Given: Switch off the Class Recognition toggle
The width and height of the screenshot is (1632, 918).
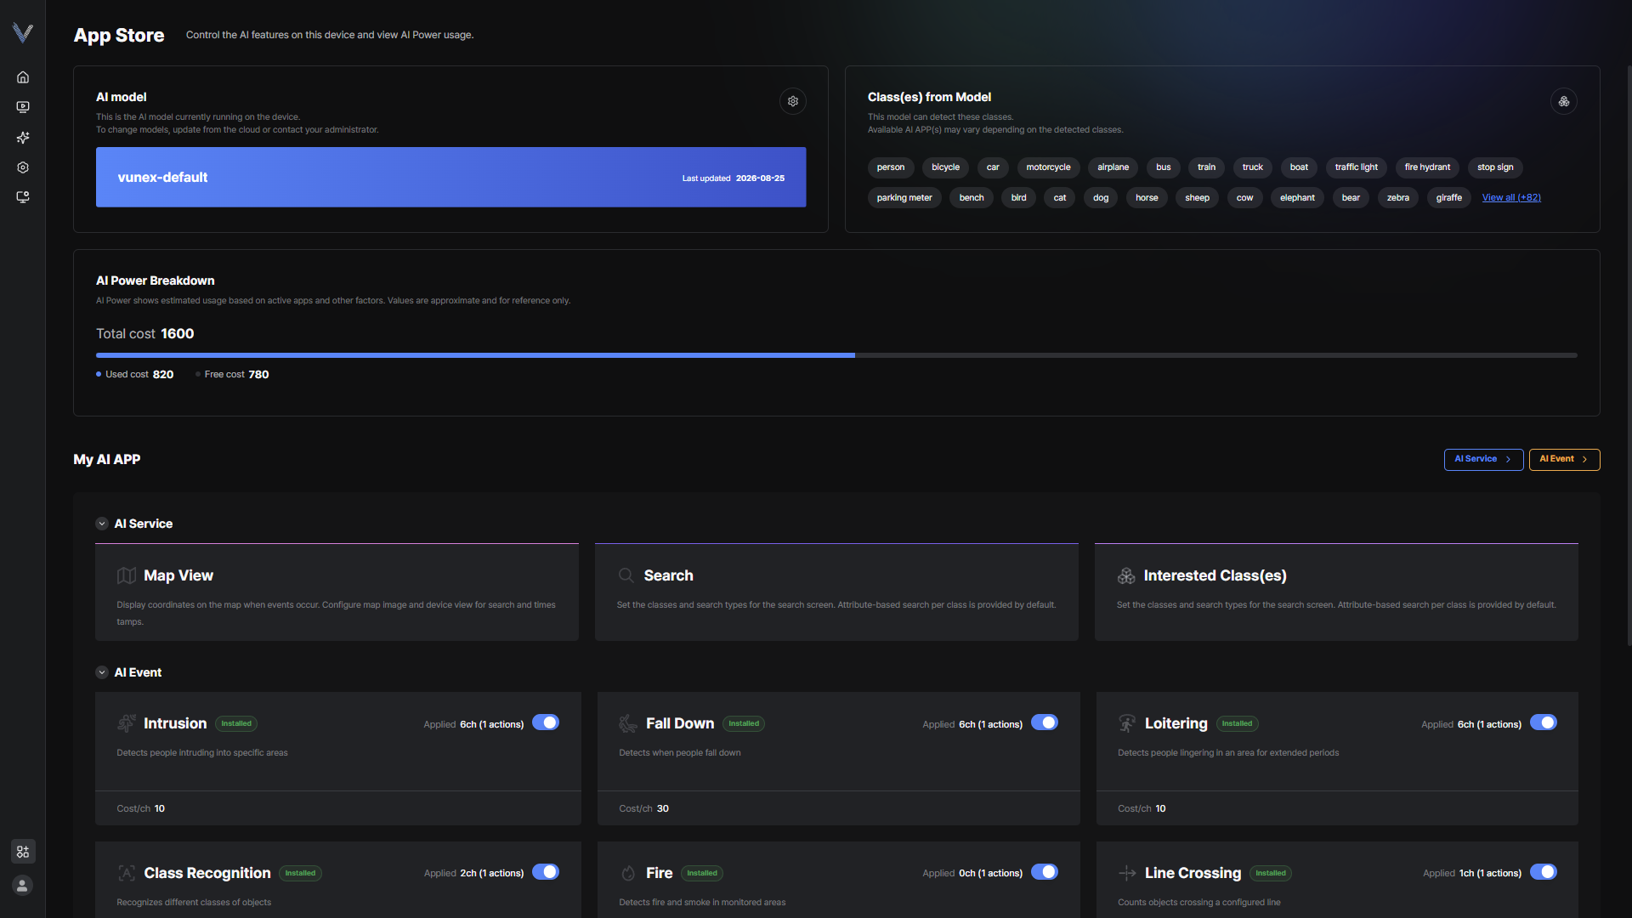Looking at the screenshot, I should point(546,872).
